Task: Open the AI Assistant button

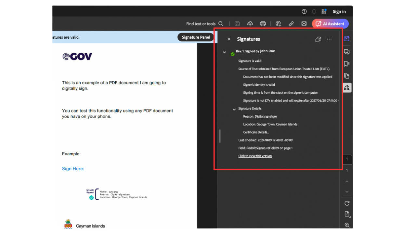Action: pyautogui.click(x=330, y=24)
